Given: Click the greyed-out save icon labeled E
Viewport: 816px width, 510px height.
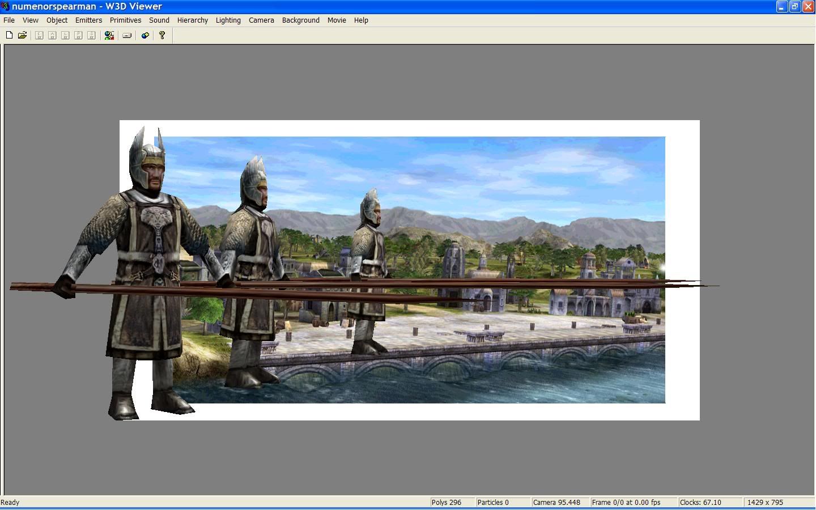Looking at the screenshot, I should point(39,35).
